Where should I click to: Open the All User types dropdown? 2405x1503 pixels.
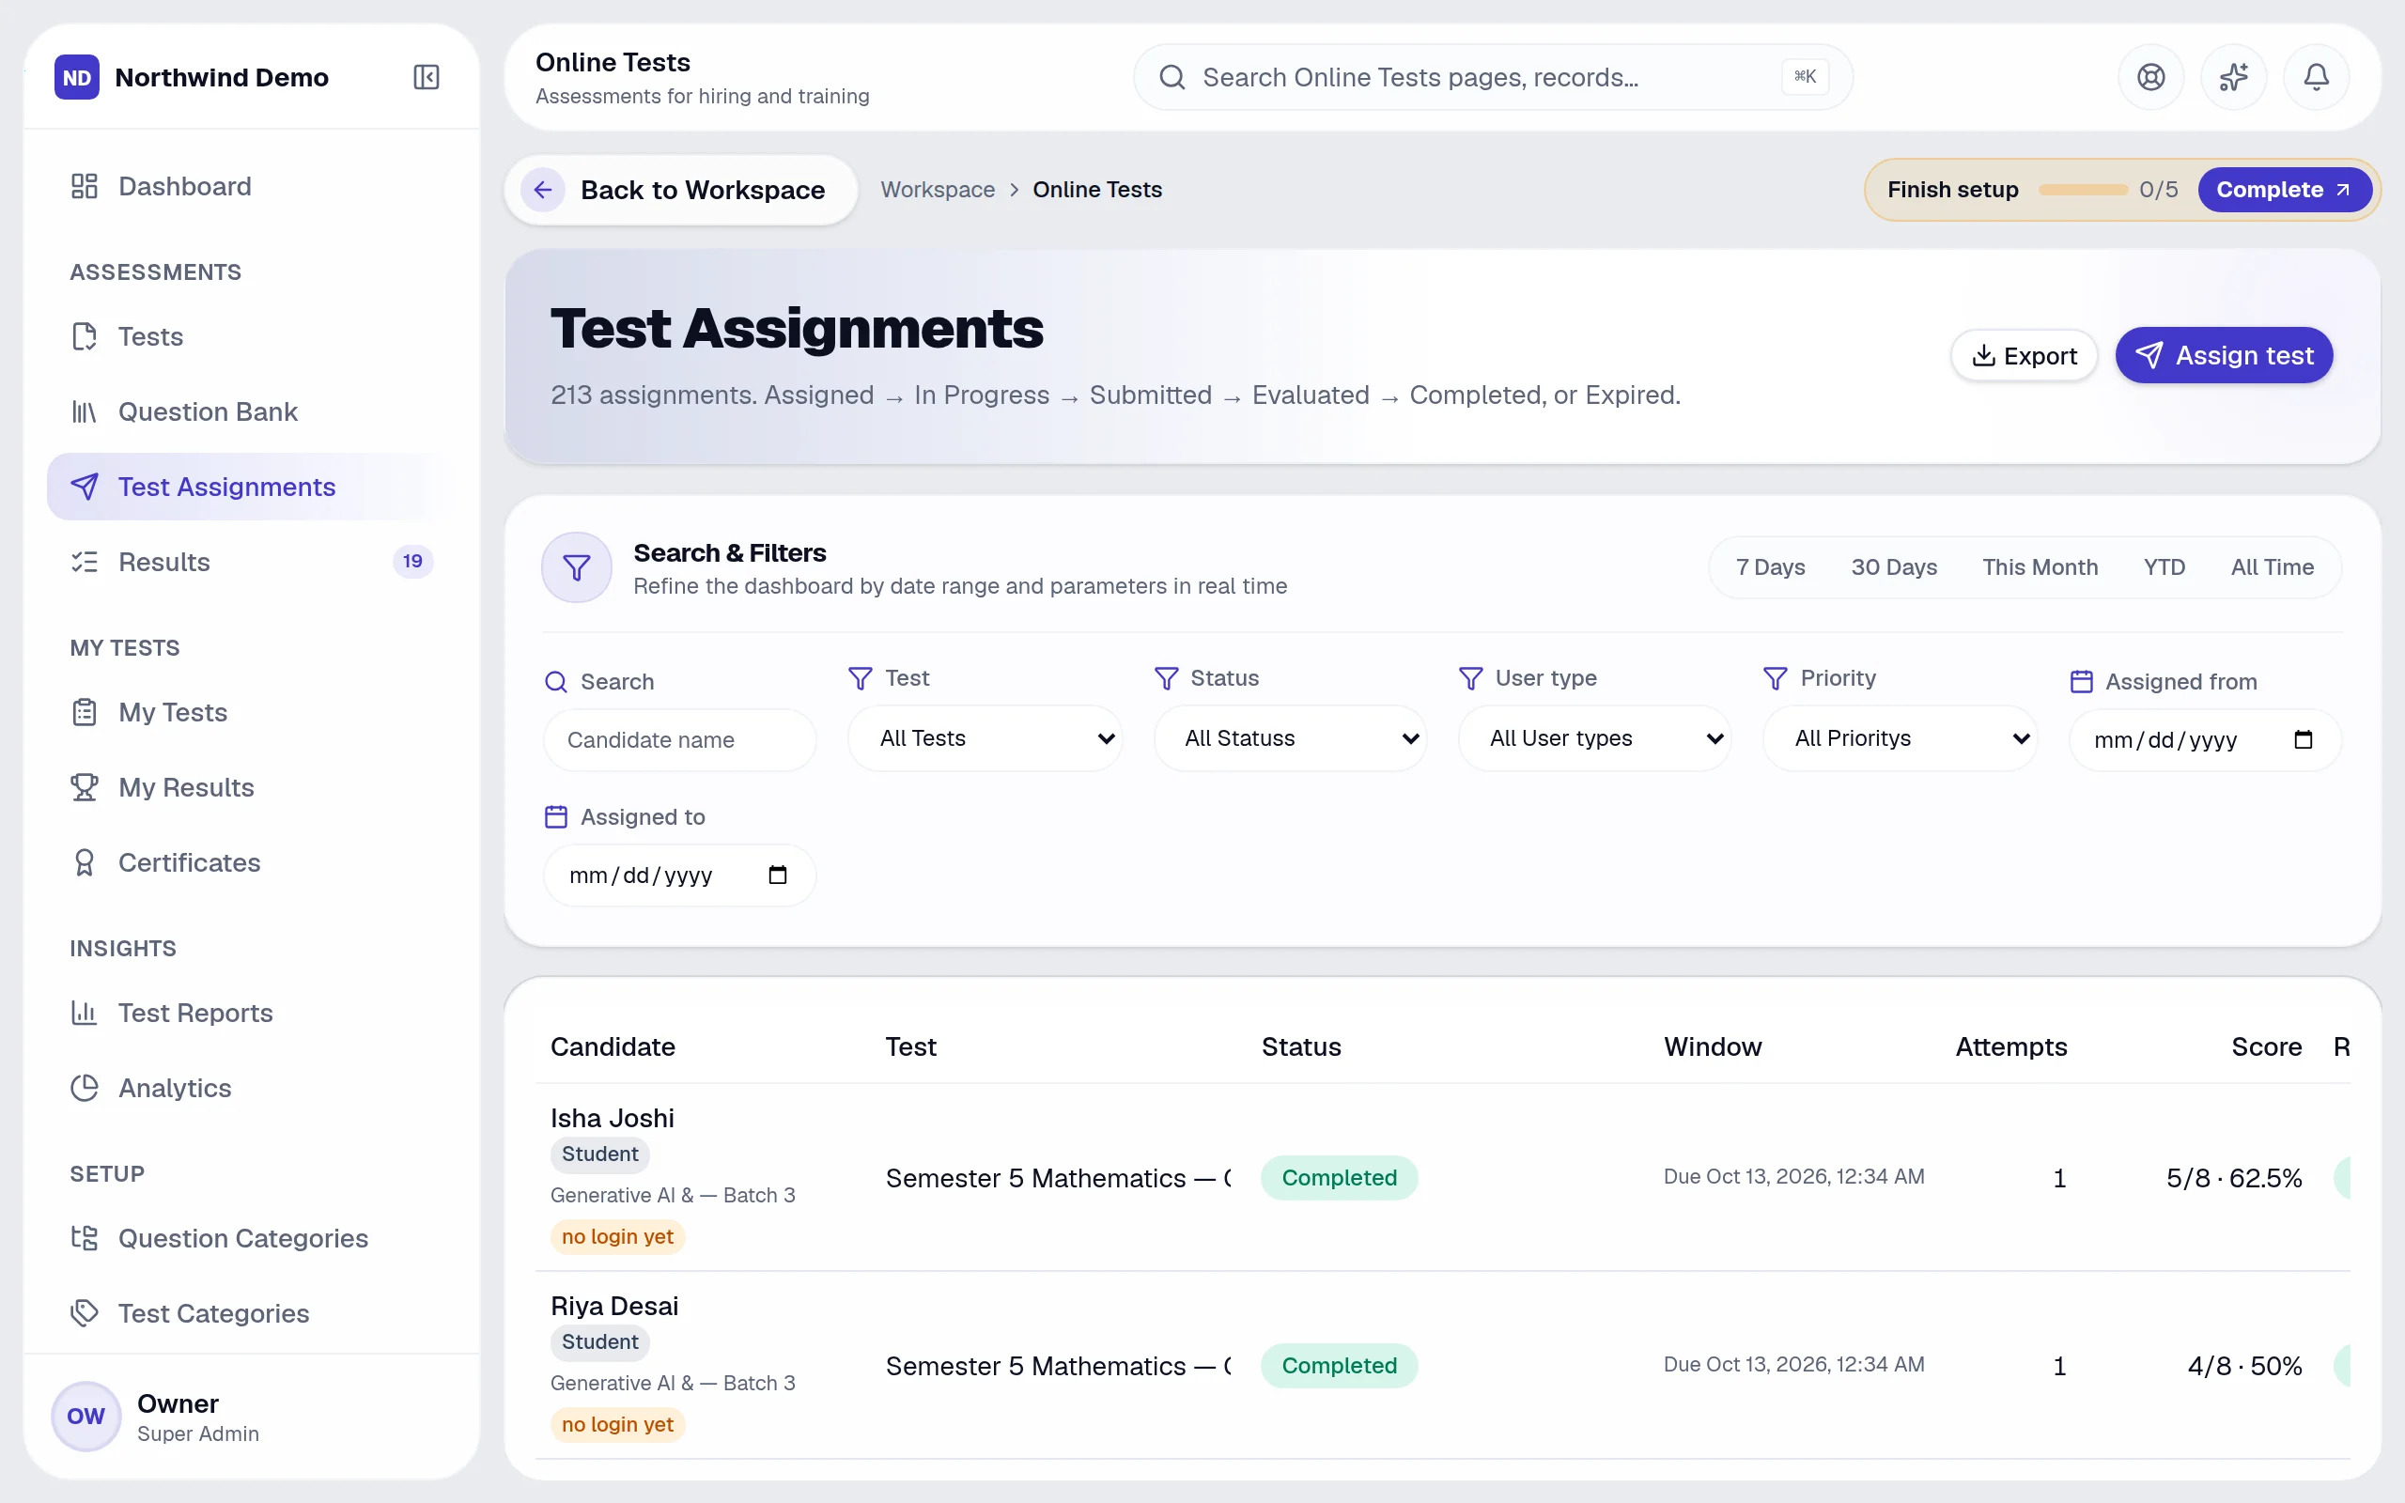pyautogui.click(x=1594, y=738)
